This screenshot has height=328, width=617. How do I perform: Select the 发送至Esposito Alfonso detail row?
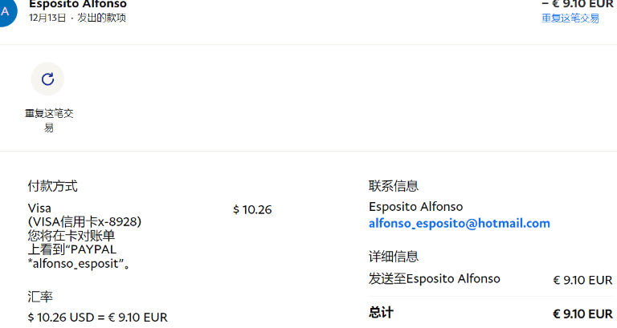pyautogui.click(x=490, y=279)
